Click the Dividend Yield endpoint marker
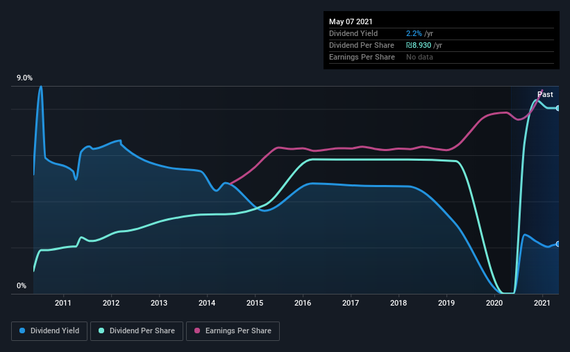The width and height of the screenshot is (570, 352). pos(558,244)
